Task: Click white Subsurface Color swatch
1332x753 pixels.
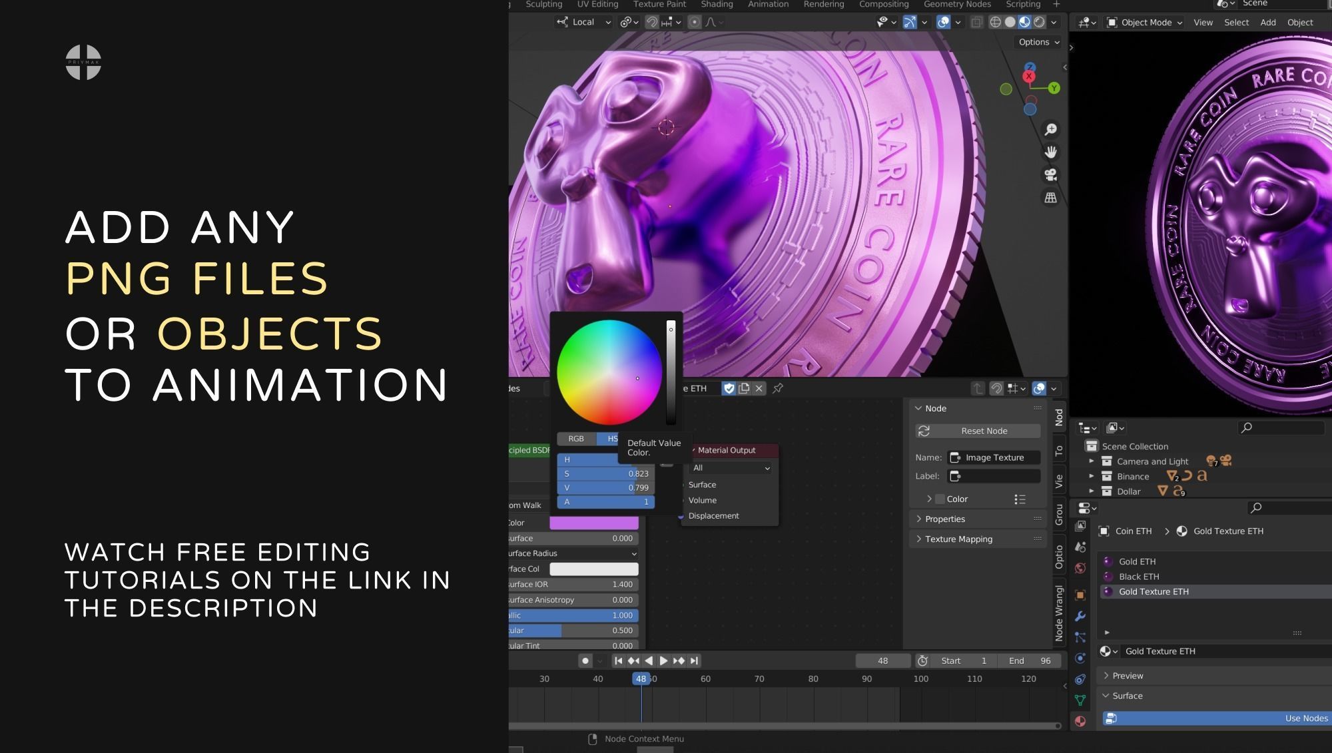Action: pos(593,569)
